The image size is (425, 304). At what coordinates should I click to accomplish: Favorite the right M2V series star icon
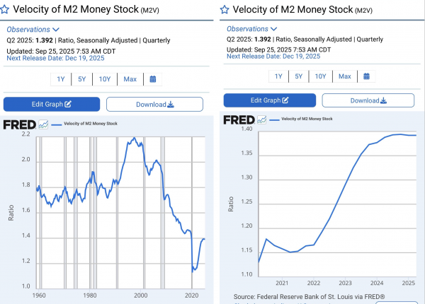click(225, 10)
